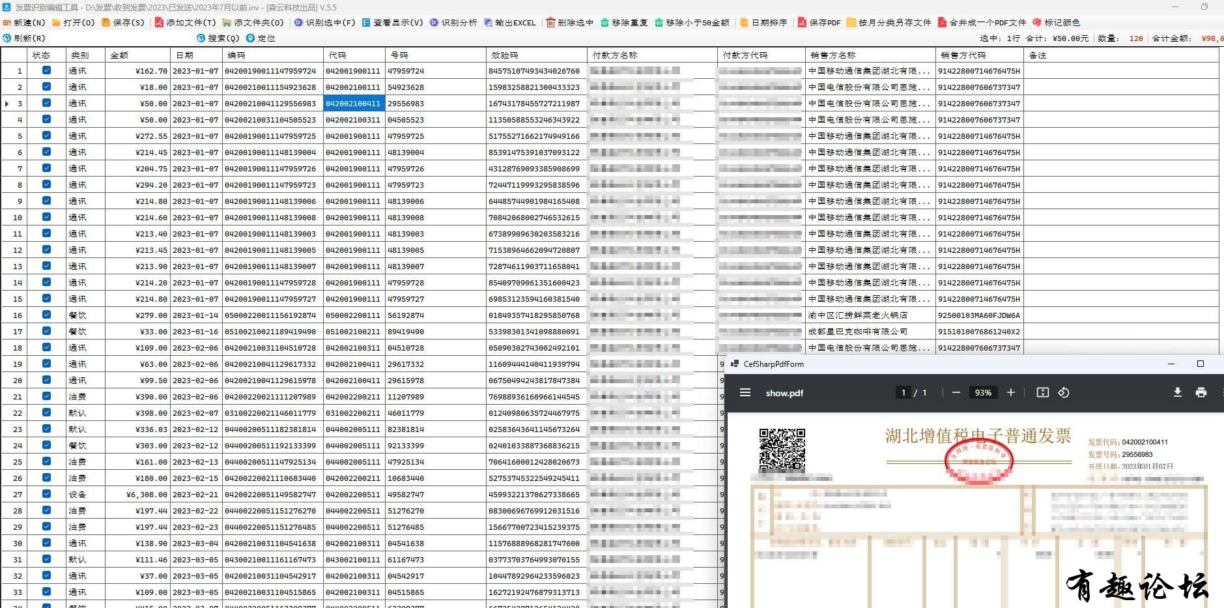The width and height of the screenshot is (1224, 608).
Task: Click the 渝中区汇捞鲜菜老火锅店 seller cell
Action: [870, 315]
